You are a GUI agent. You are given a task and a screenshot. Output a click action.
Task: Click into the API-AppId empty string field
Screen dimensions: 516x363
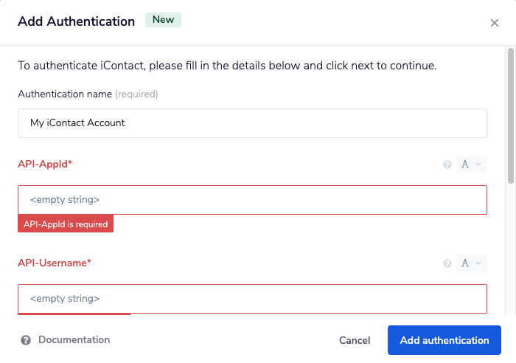252,200
